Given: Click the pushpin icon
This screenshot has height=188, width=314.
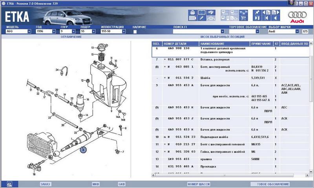Looking at the screenshot, I should [x=257, y=13].
